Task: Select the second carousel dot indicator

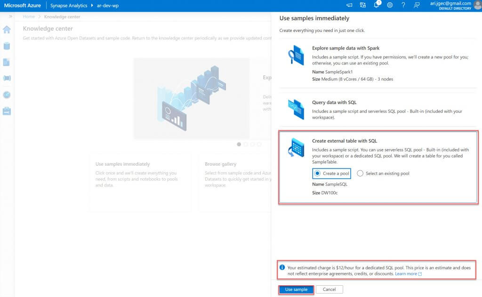Action: pyautogui.click(x=246, y=144)
